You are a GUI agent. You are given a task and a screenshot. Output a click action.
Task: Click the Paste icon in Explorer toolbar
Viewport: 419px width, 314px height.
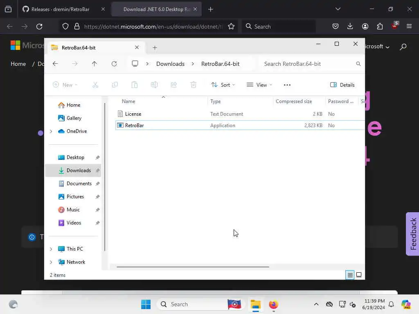click(x=134, y=85)
